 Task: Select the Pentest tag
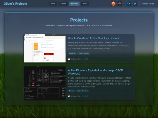[x=72, y=91]
